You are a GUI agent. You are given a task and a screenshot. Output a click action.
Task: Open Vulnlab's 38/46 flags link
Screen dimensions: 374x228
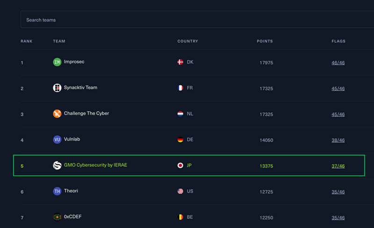click(x=338, y=140)
